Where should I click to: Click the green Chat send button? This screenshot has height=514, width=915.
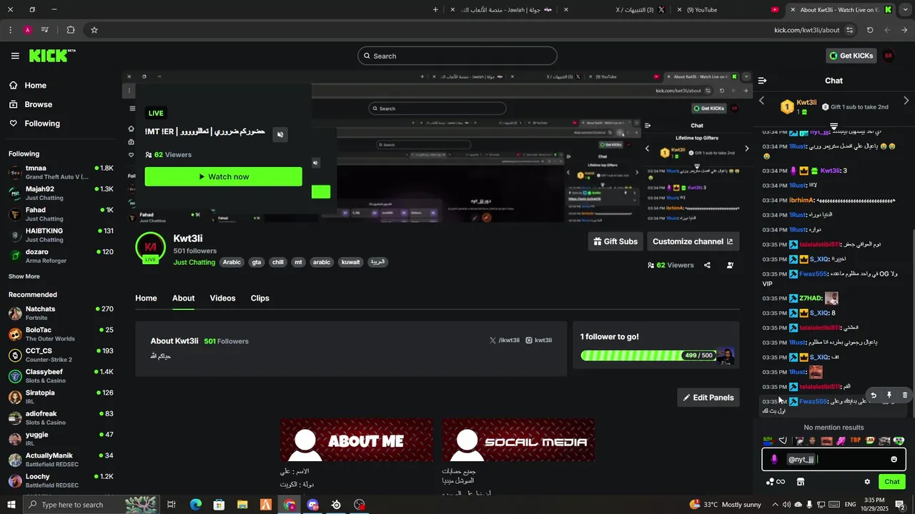pyautogui.click(x=892, y=482)
